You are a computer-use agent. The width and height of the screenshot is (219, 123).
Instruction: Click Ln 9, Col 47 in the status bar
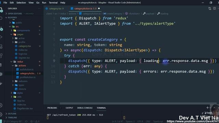pyautogui.click(x=117, y=122)
